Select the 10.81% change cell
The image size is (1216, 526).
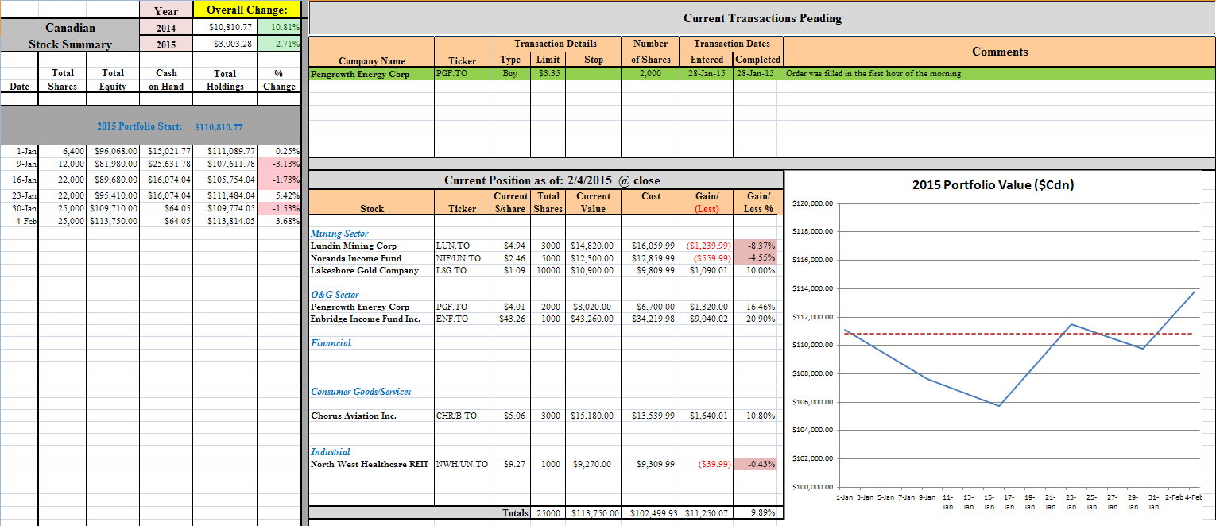click(279, 28)
